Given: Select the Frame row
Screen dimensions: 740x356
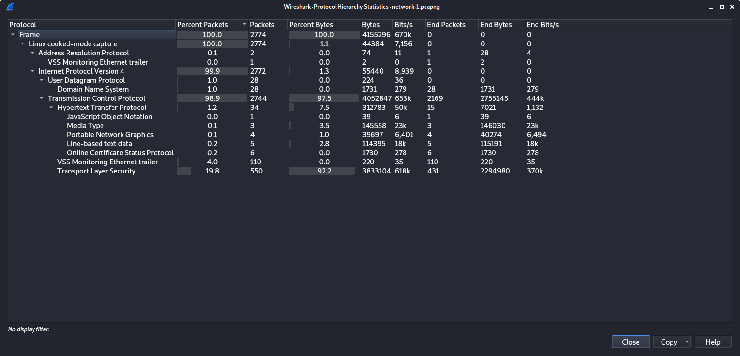Looking at the screenshot, I should (370, 35).
